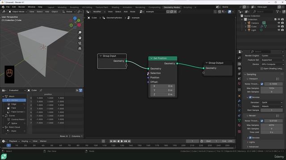The image size is (286, 160).
Task: Open Passes Albedo dropdown
Action: point(272,106)
